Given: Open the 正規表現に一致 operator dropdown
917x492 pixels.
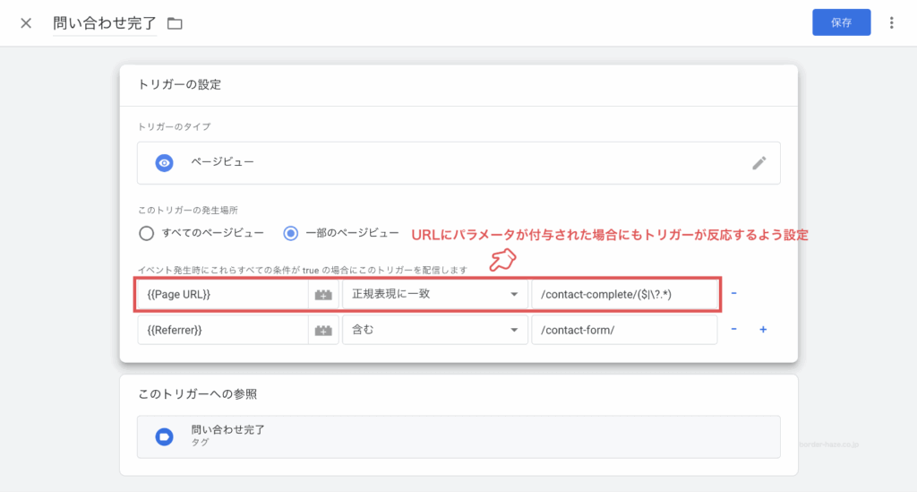Looking at the screenshot, I should pyautogui.click(x=434, y=294).
